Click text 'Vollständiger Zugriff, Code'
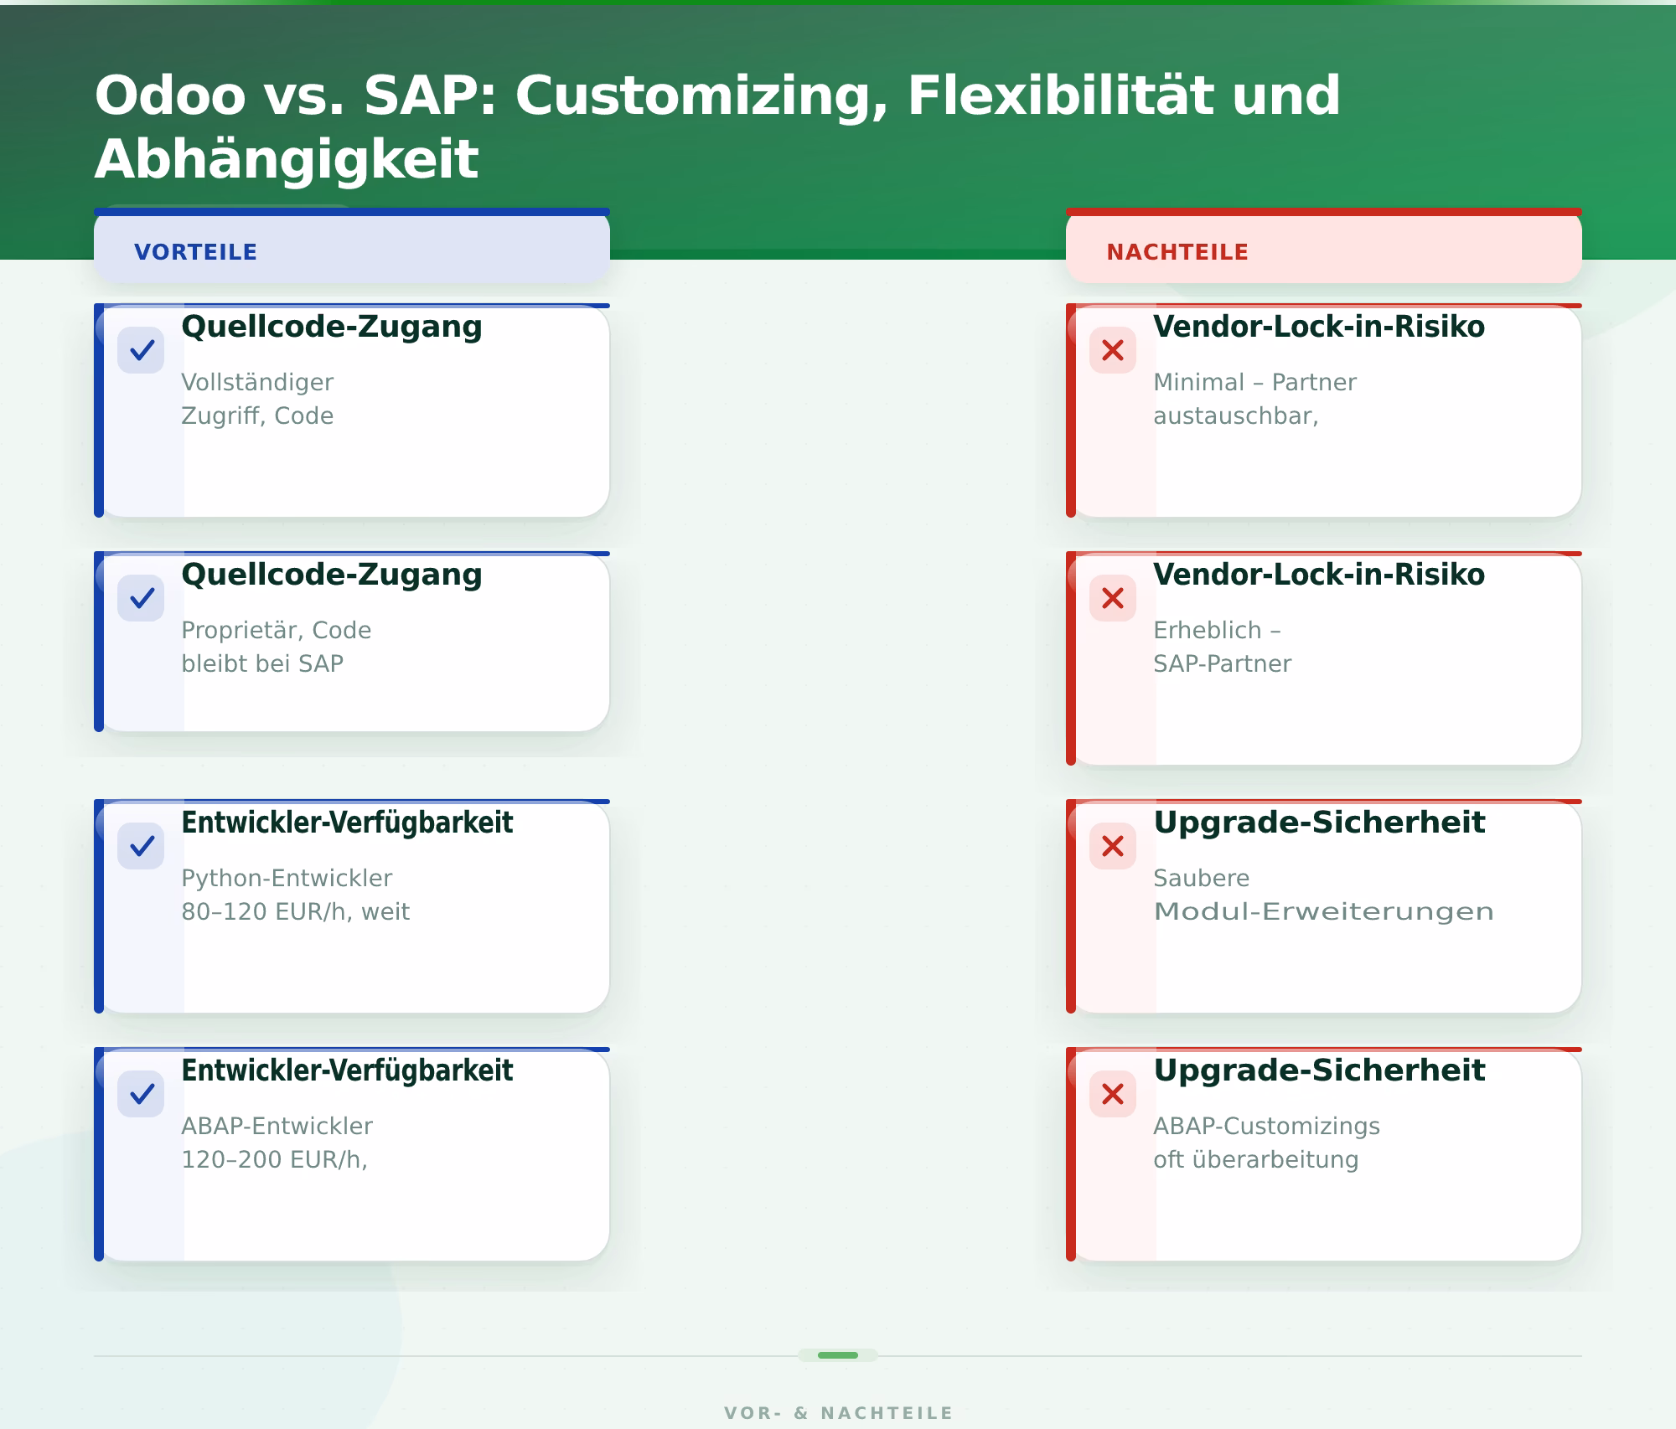Image resolution: width=1676 pixels, height=1429 pixels. tap(257, 399)
